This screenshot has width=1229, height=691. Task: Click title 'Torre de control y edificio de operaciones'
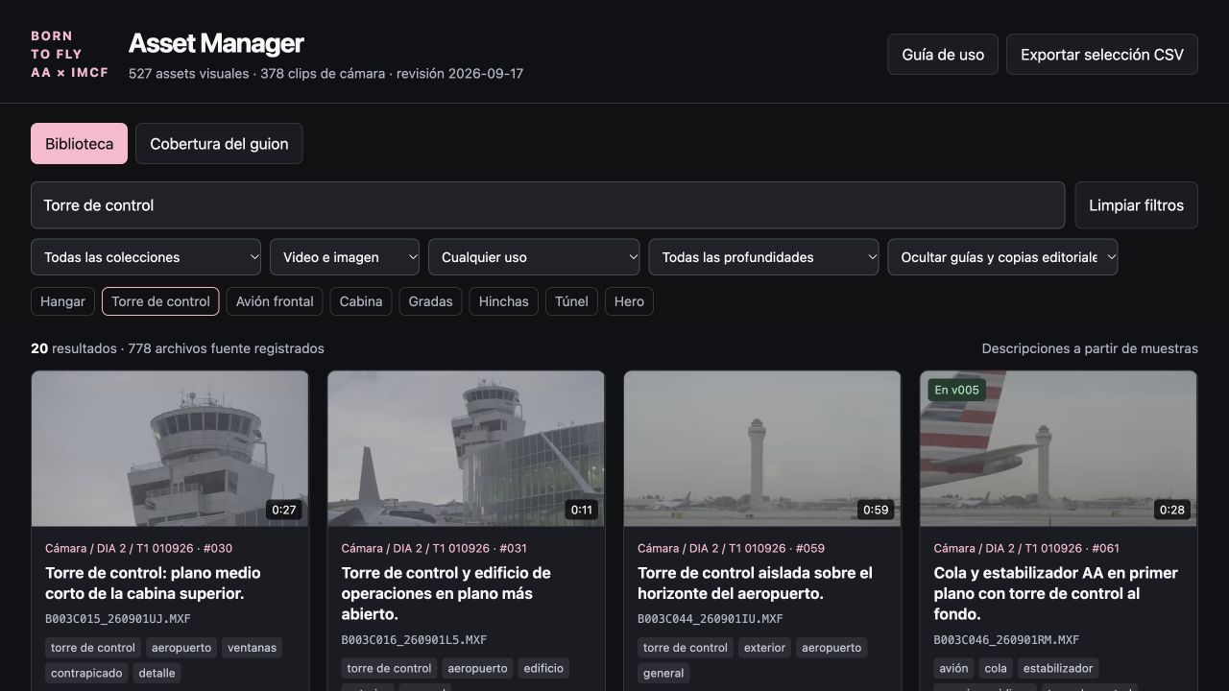click(446, 593)
